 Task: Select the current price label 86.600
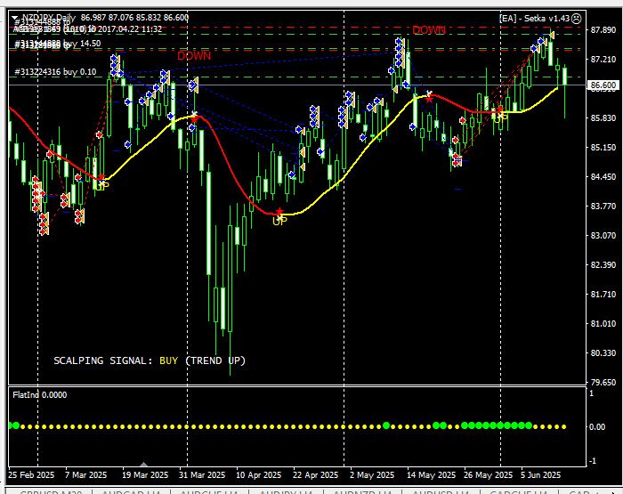(603, 85)
